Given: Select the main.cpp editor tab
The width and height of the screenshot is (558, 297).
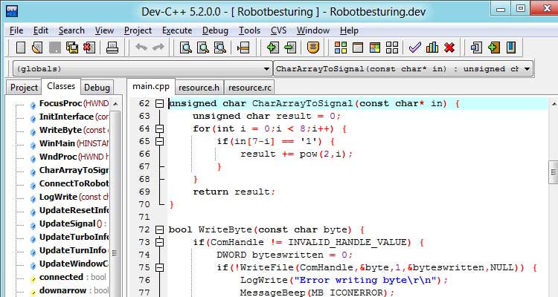Looking at the screenshot, I should click(x=151, y=86).
